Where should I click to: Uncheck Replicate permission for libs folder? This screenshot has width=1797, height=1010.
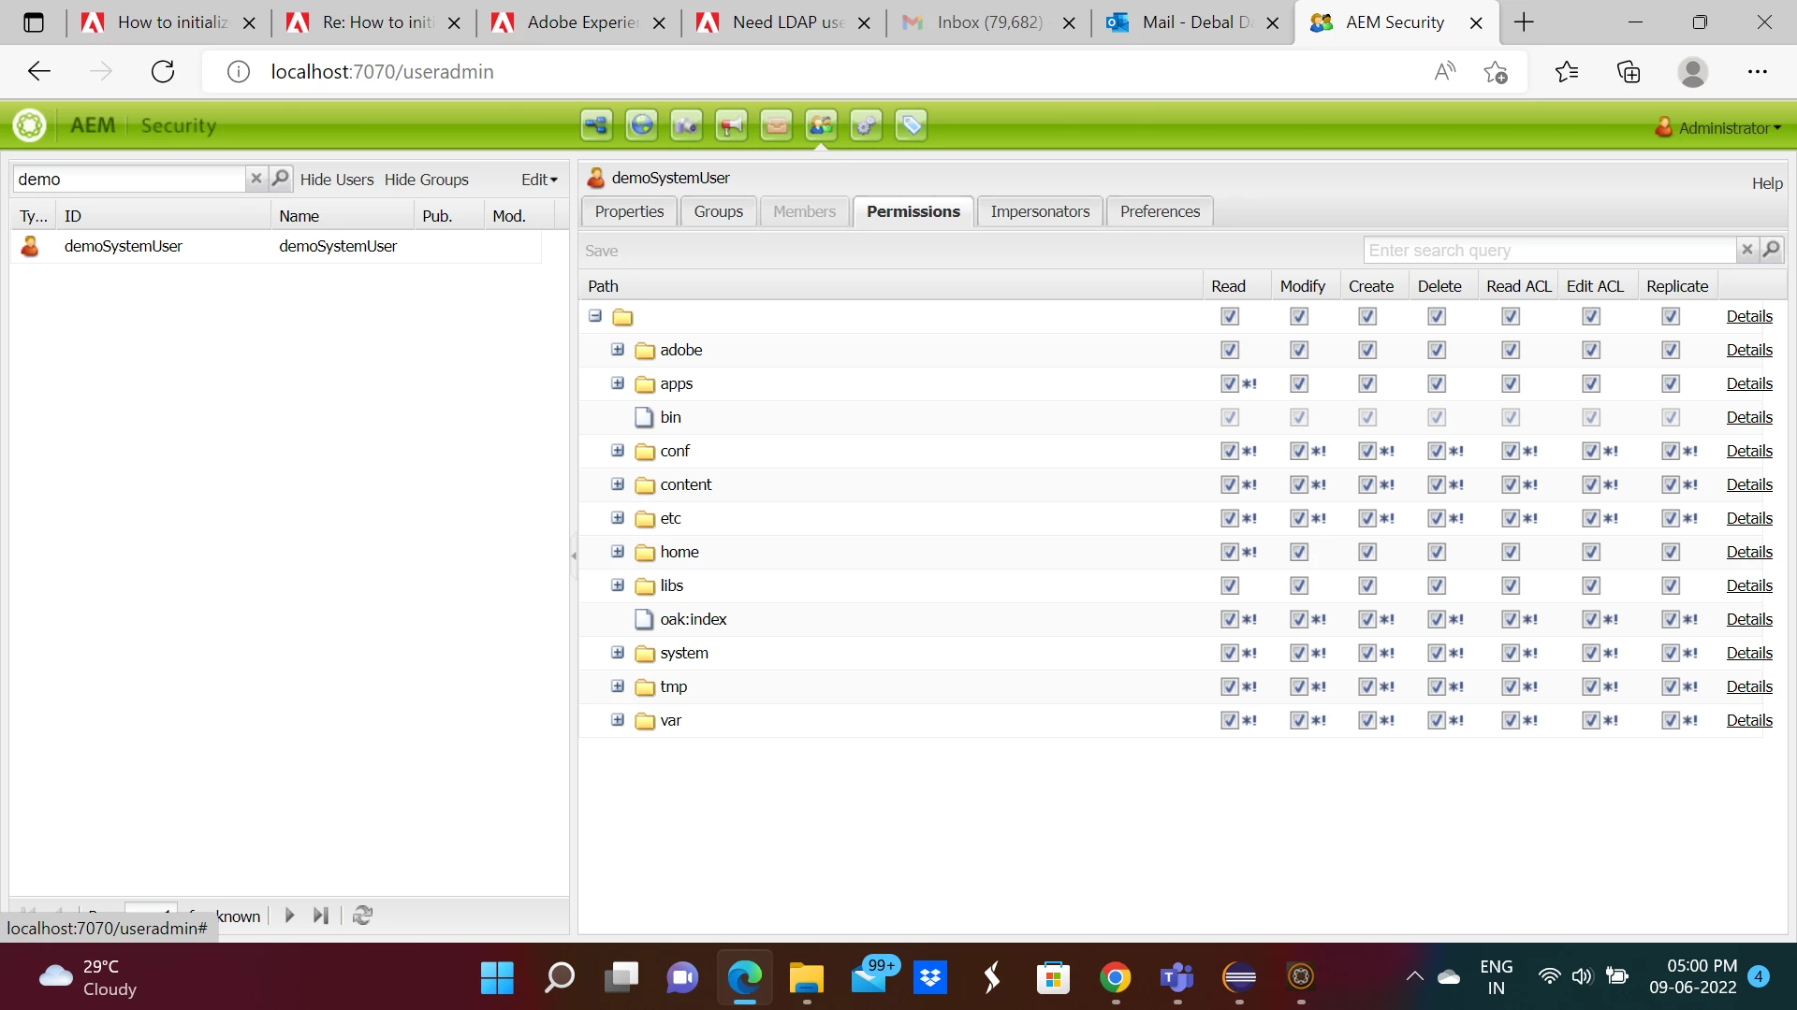tap(1671, 585)
